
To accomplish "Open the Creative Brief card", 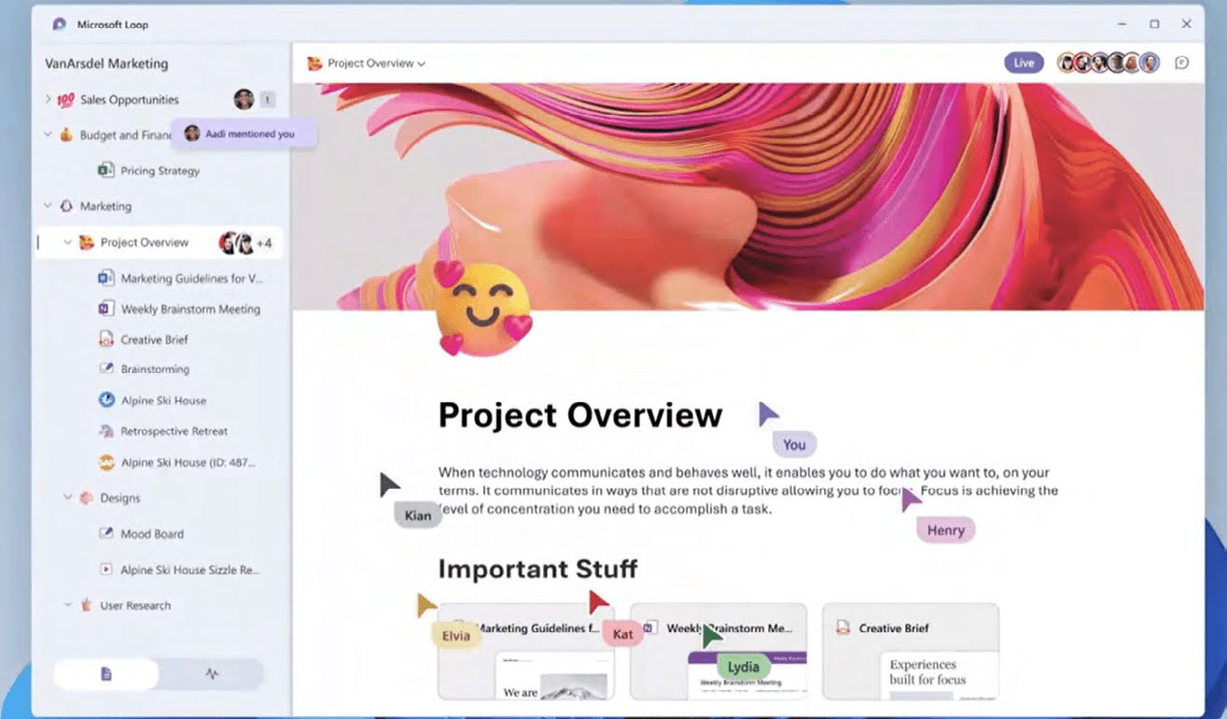I will [x=911, y=651].
